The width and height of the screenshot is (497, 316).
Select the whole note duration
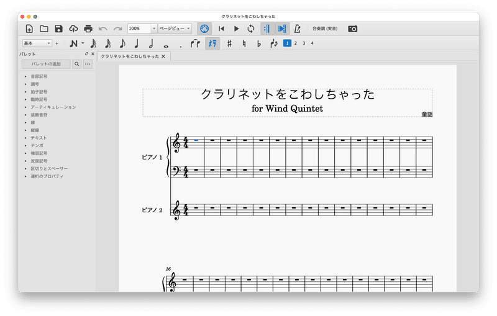(x=166, y=46)
